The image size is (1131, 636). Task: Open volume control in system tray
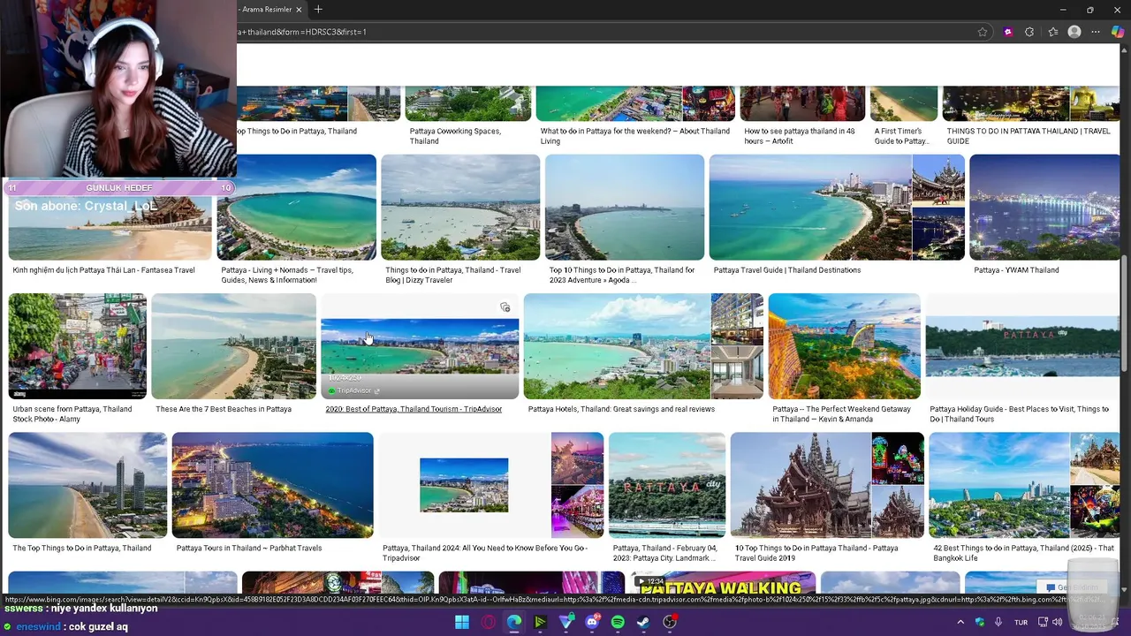1057,622
